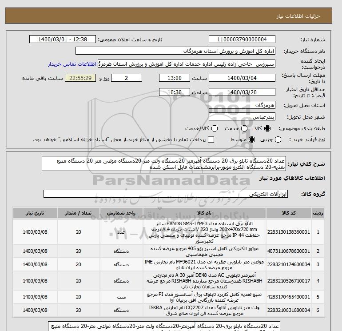Click product code 4073110678630001
Screen dimensions: 342x331
289,251
